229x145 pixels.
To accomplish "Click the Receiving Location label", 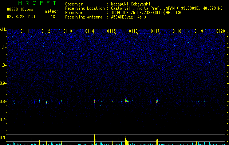I will tap(85, 8).
